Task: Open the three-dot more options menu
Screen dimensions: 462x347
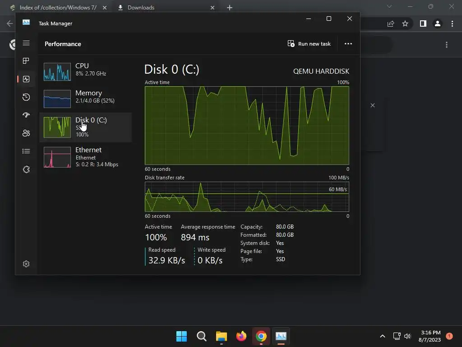Action: tap(348, 44)
